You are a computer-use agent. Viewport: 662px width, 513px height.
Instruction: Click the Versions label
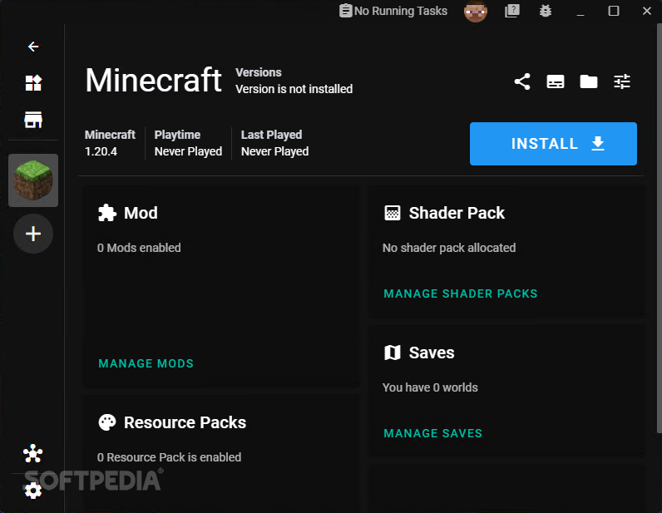pos(259,72)
